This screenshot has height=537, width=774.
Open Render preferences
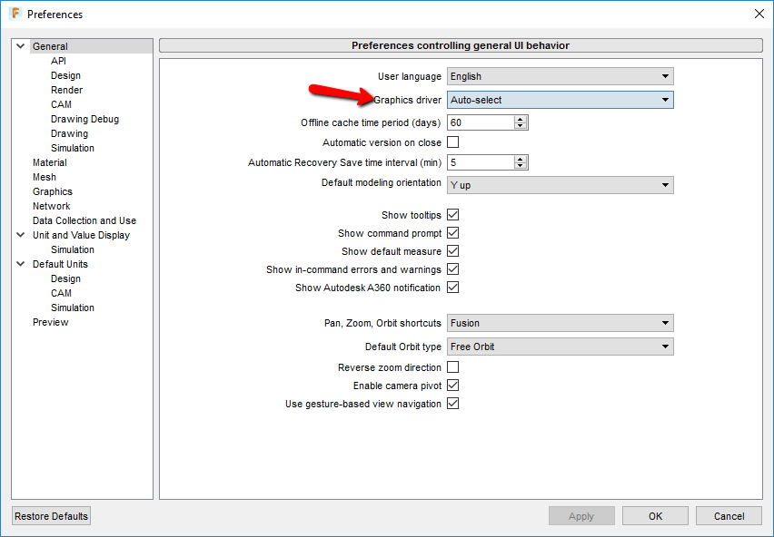point(66,90)
